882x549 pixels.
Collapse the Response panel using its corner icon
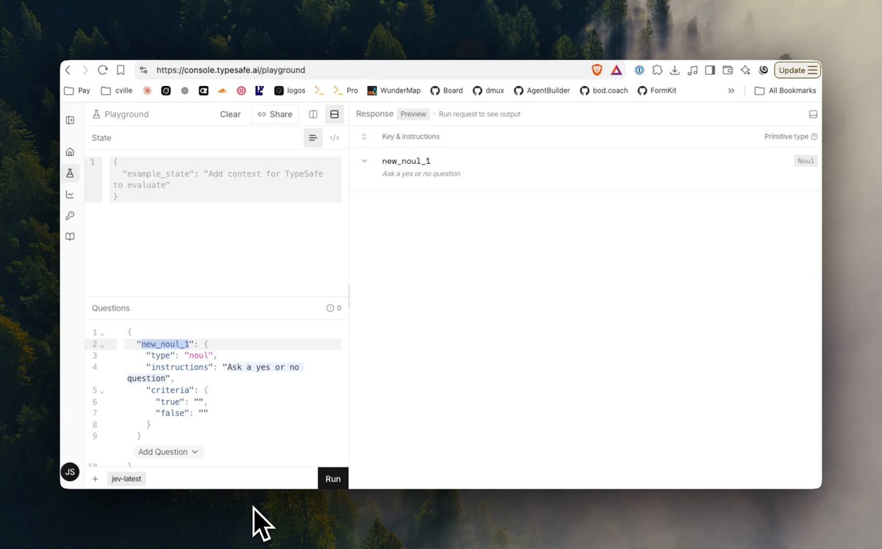pyautogui.click(x=813, y=115)
